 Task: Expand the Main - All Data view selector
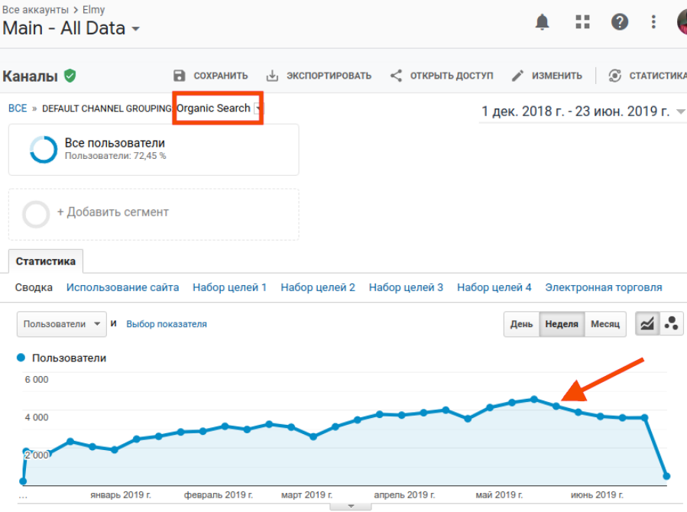(72, 29)
